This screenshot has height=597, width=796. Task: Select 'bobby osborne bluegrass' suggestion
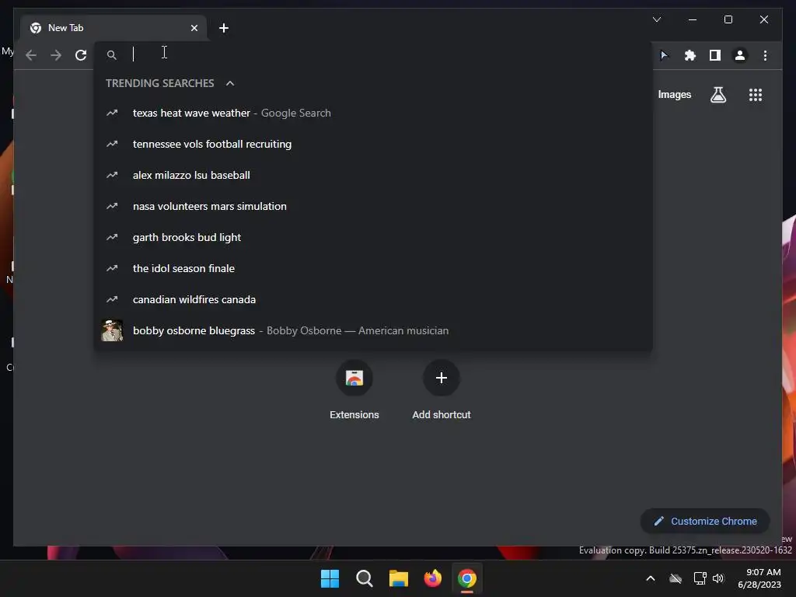coord(373,330)
